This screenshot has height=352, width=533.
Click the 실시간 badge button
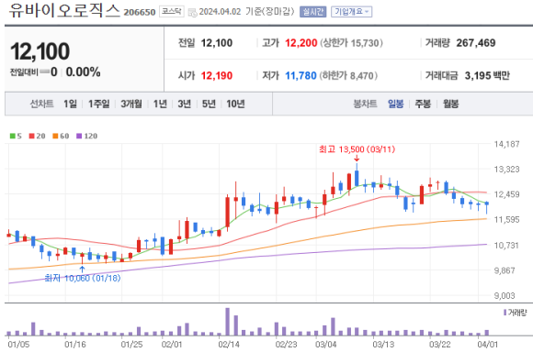pyautogui.click(x=312, y=12)
